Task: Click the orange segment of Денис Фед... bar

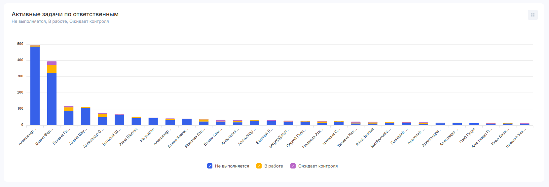Action: click(52, 69)
